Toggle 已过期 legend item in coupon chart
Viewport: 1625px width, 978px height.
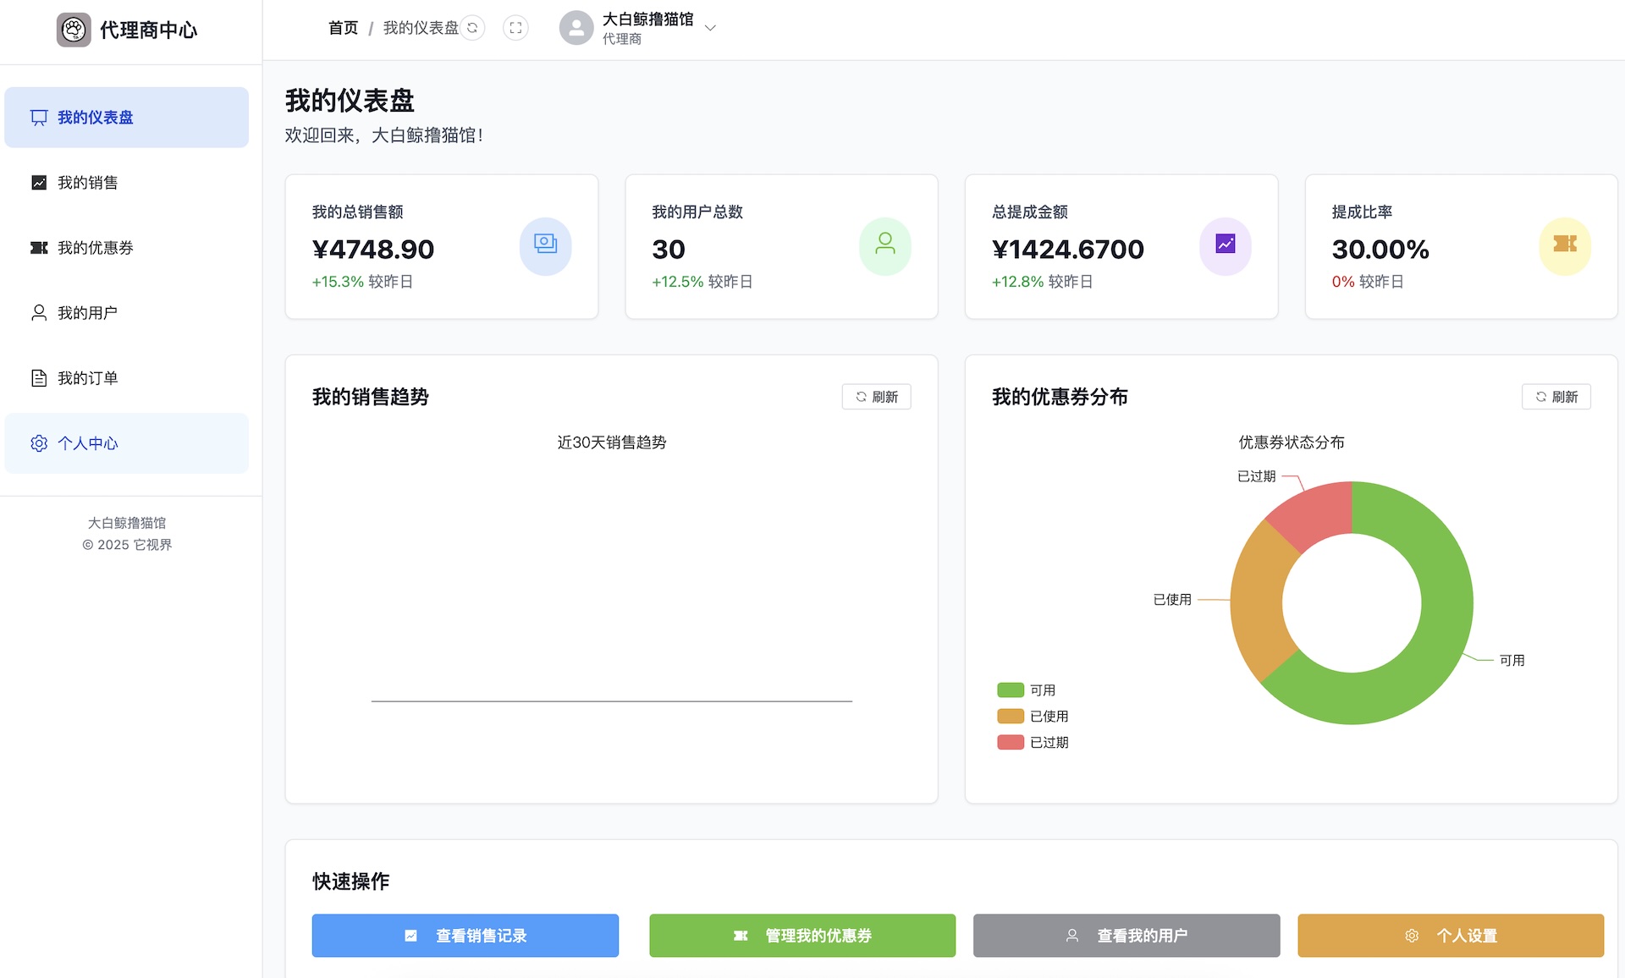1033,743
